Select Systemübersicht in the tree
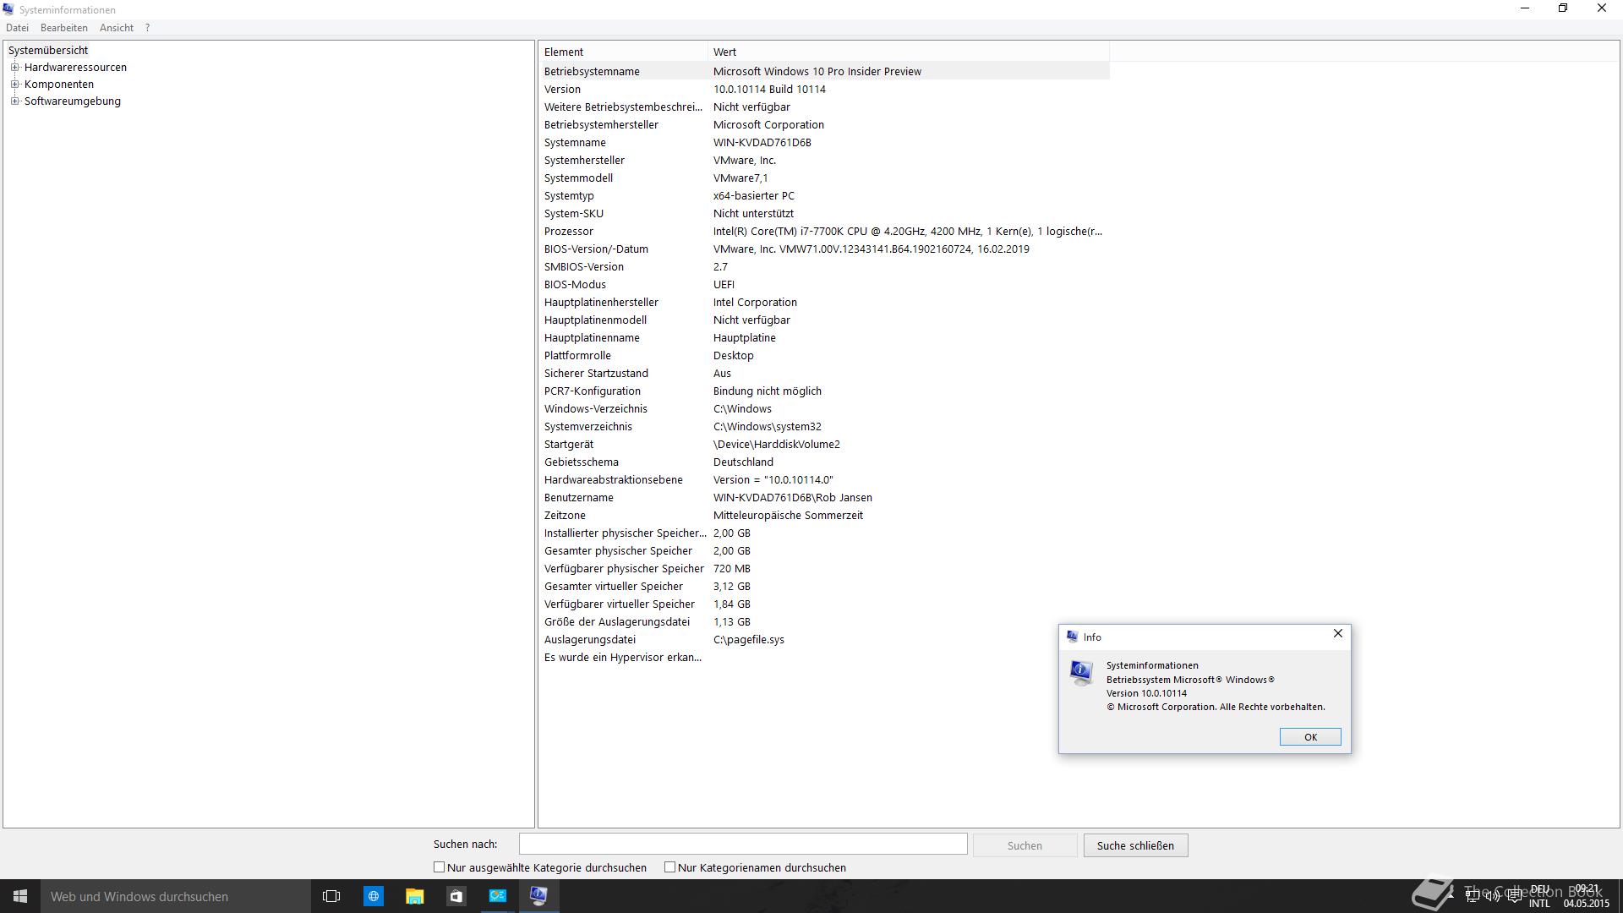This screenshot has width=1623, height=913. (48, 50)
